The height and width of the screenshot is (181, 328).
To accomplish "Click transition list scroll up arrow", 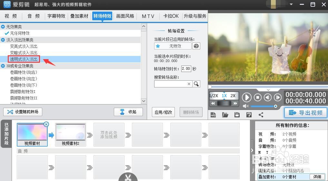I will point(144,26).
